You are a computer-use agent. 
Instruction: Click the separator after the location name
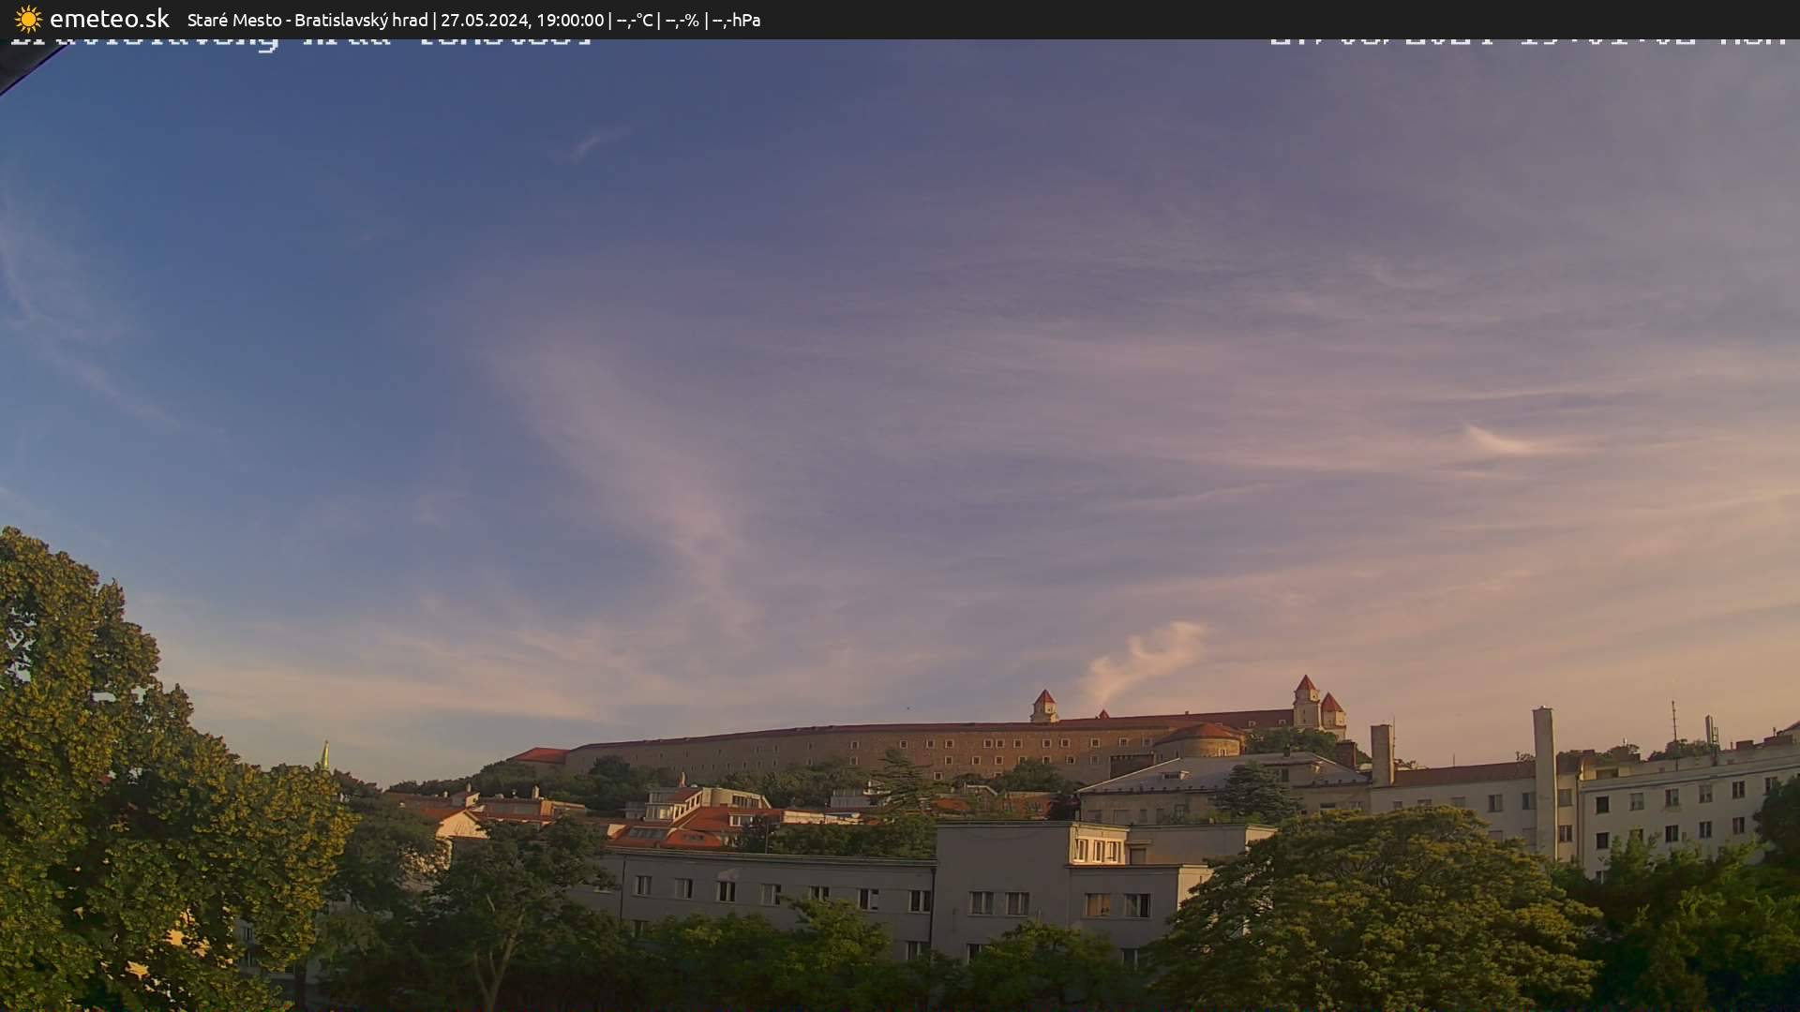point(436,19)
